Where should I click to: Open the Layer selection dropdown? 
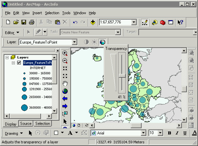[x=74, y=42]
